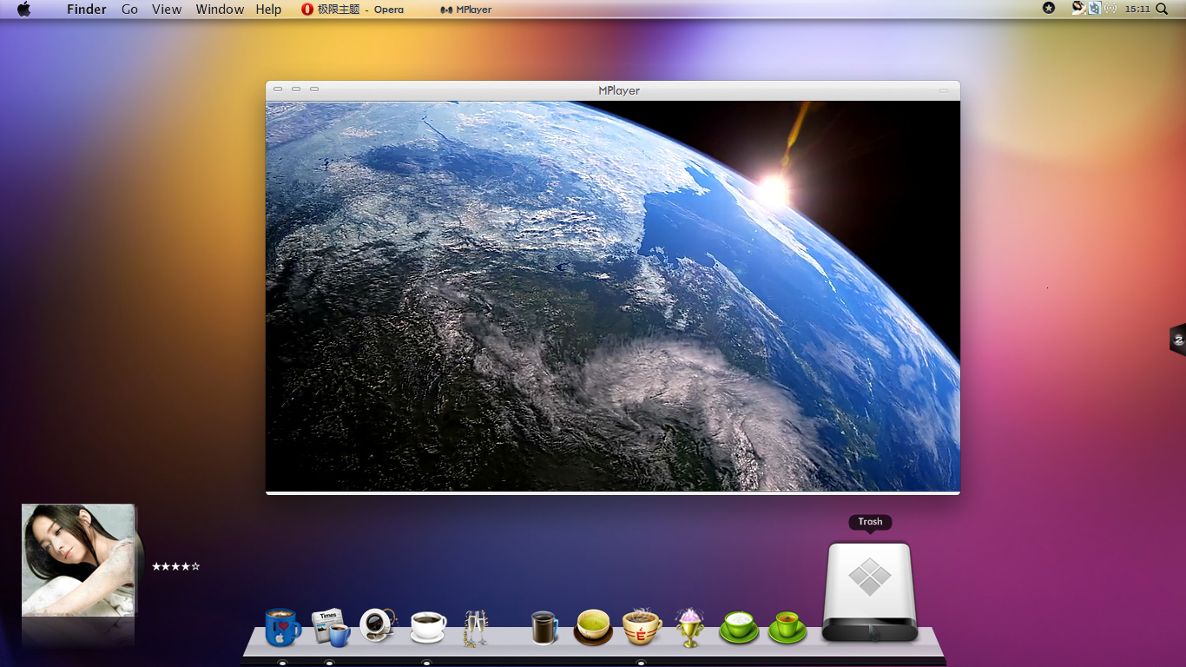Open the champagne glasses dock icon
Viewport: 1186px width, 667px height.
474,628
